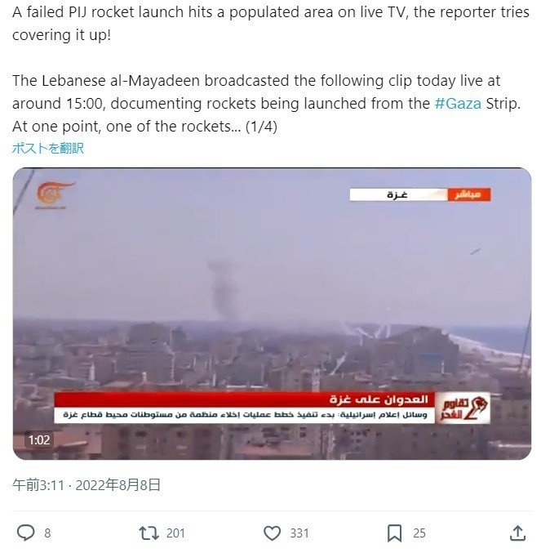Click the like count 331
This screenshot has width=541, height=553.
click(299, 533)
